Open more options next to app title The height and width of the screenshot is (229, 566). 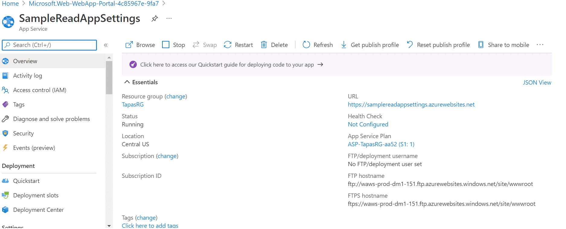(x=169, y=18)
